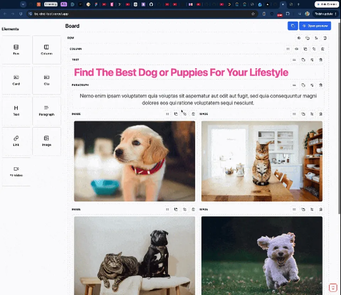The image size is (341, 295).
Task: Choose the Text heading element tile
Action: point(16,111)
